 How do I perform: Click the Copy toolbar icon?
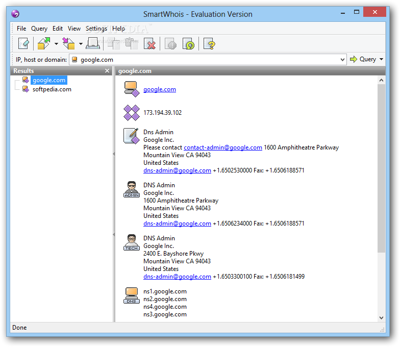114,44
